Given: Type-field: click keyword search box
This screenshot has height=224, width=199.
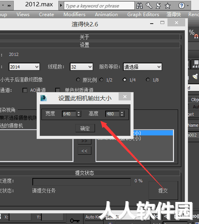Looking at the screenshot, I should tap(99, 6).
